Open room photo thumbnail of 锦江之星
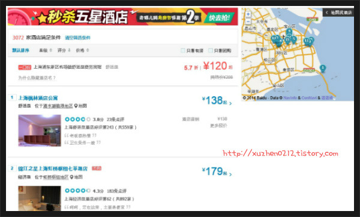360x217 pixels. coord(40,198)
